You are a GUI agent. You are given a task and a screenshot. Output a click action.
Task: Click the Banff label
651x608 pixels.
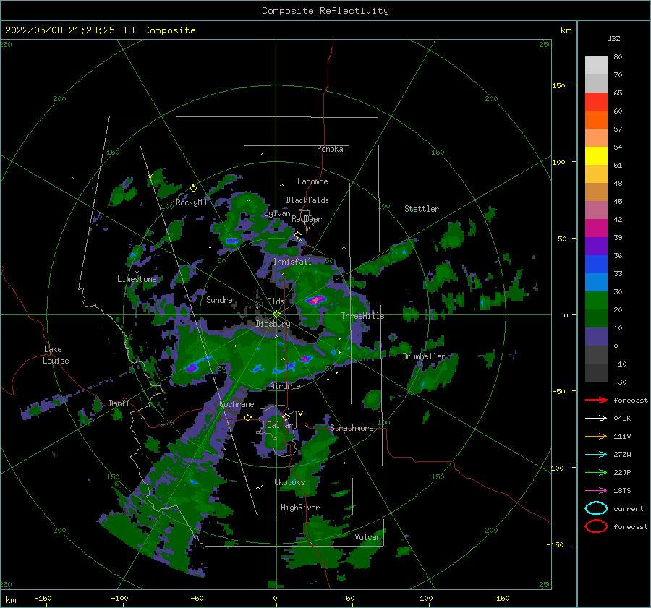pos(119,403)
